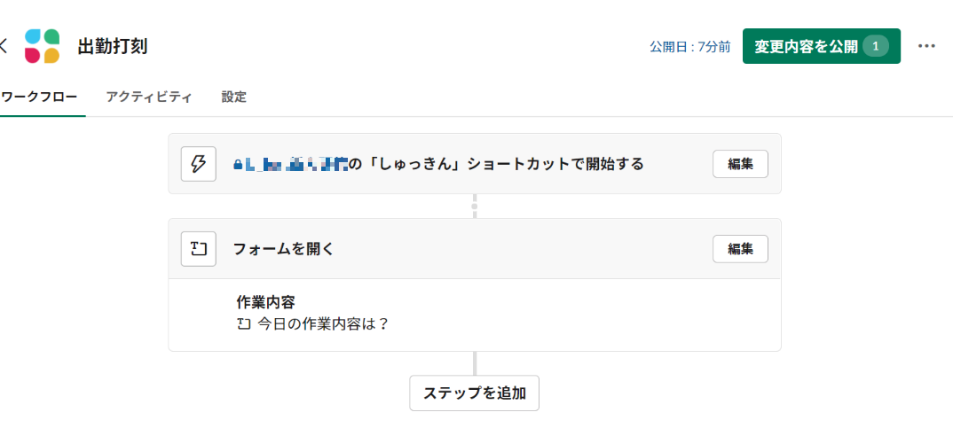The width and height of the screenshot is (953, 428).
Task: Edit the フォームを開く step
Action: tap(740, 249)
